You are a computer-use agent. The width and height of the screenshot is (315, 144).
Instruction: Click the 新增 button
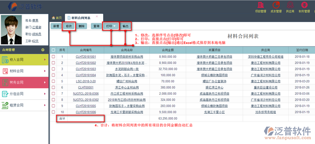[56, 26]
